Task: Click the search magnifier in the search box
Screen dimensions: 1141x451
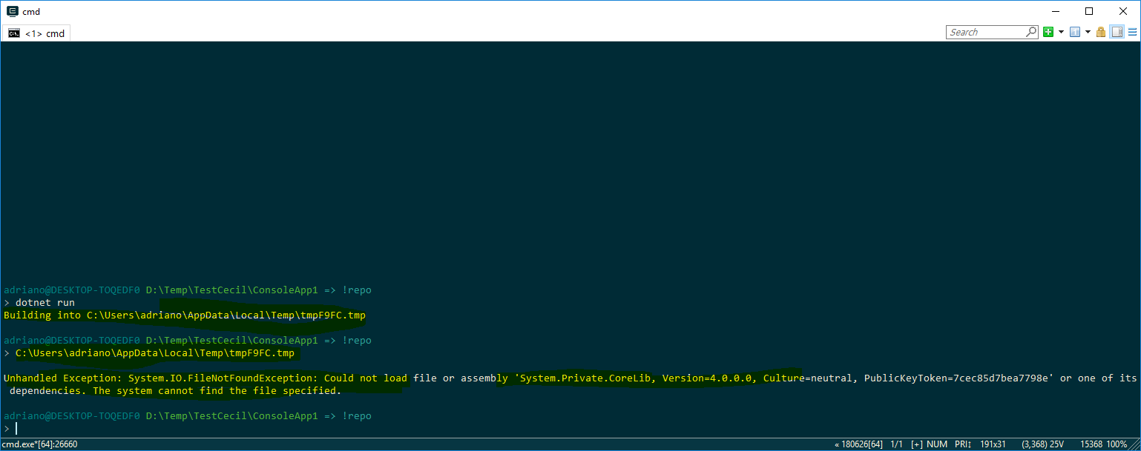Action: [1031, 32]
